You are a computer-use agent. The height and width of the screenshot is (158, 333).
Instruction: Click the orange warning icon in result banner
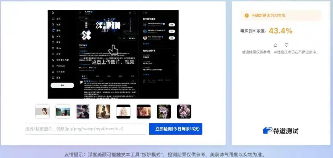coord(247,15)
